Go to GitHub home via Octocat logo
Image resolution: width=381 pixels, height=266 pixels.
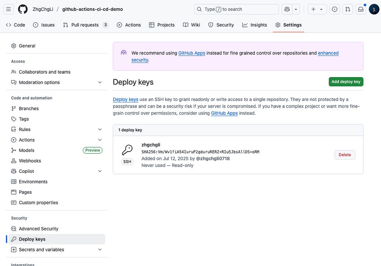[x=23, y=9]
